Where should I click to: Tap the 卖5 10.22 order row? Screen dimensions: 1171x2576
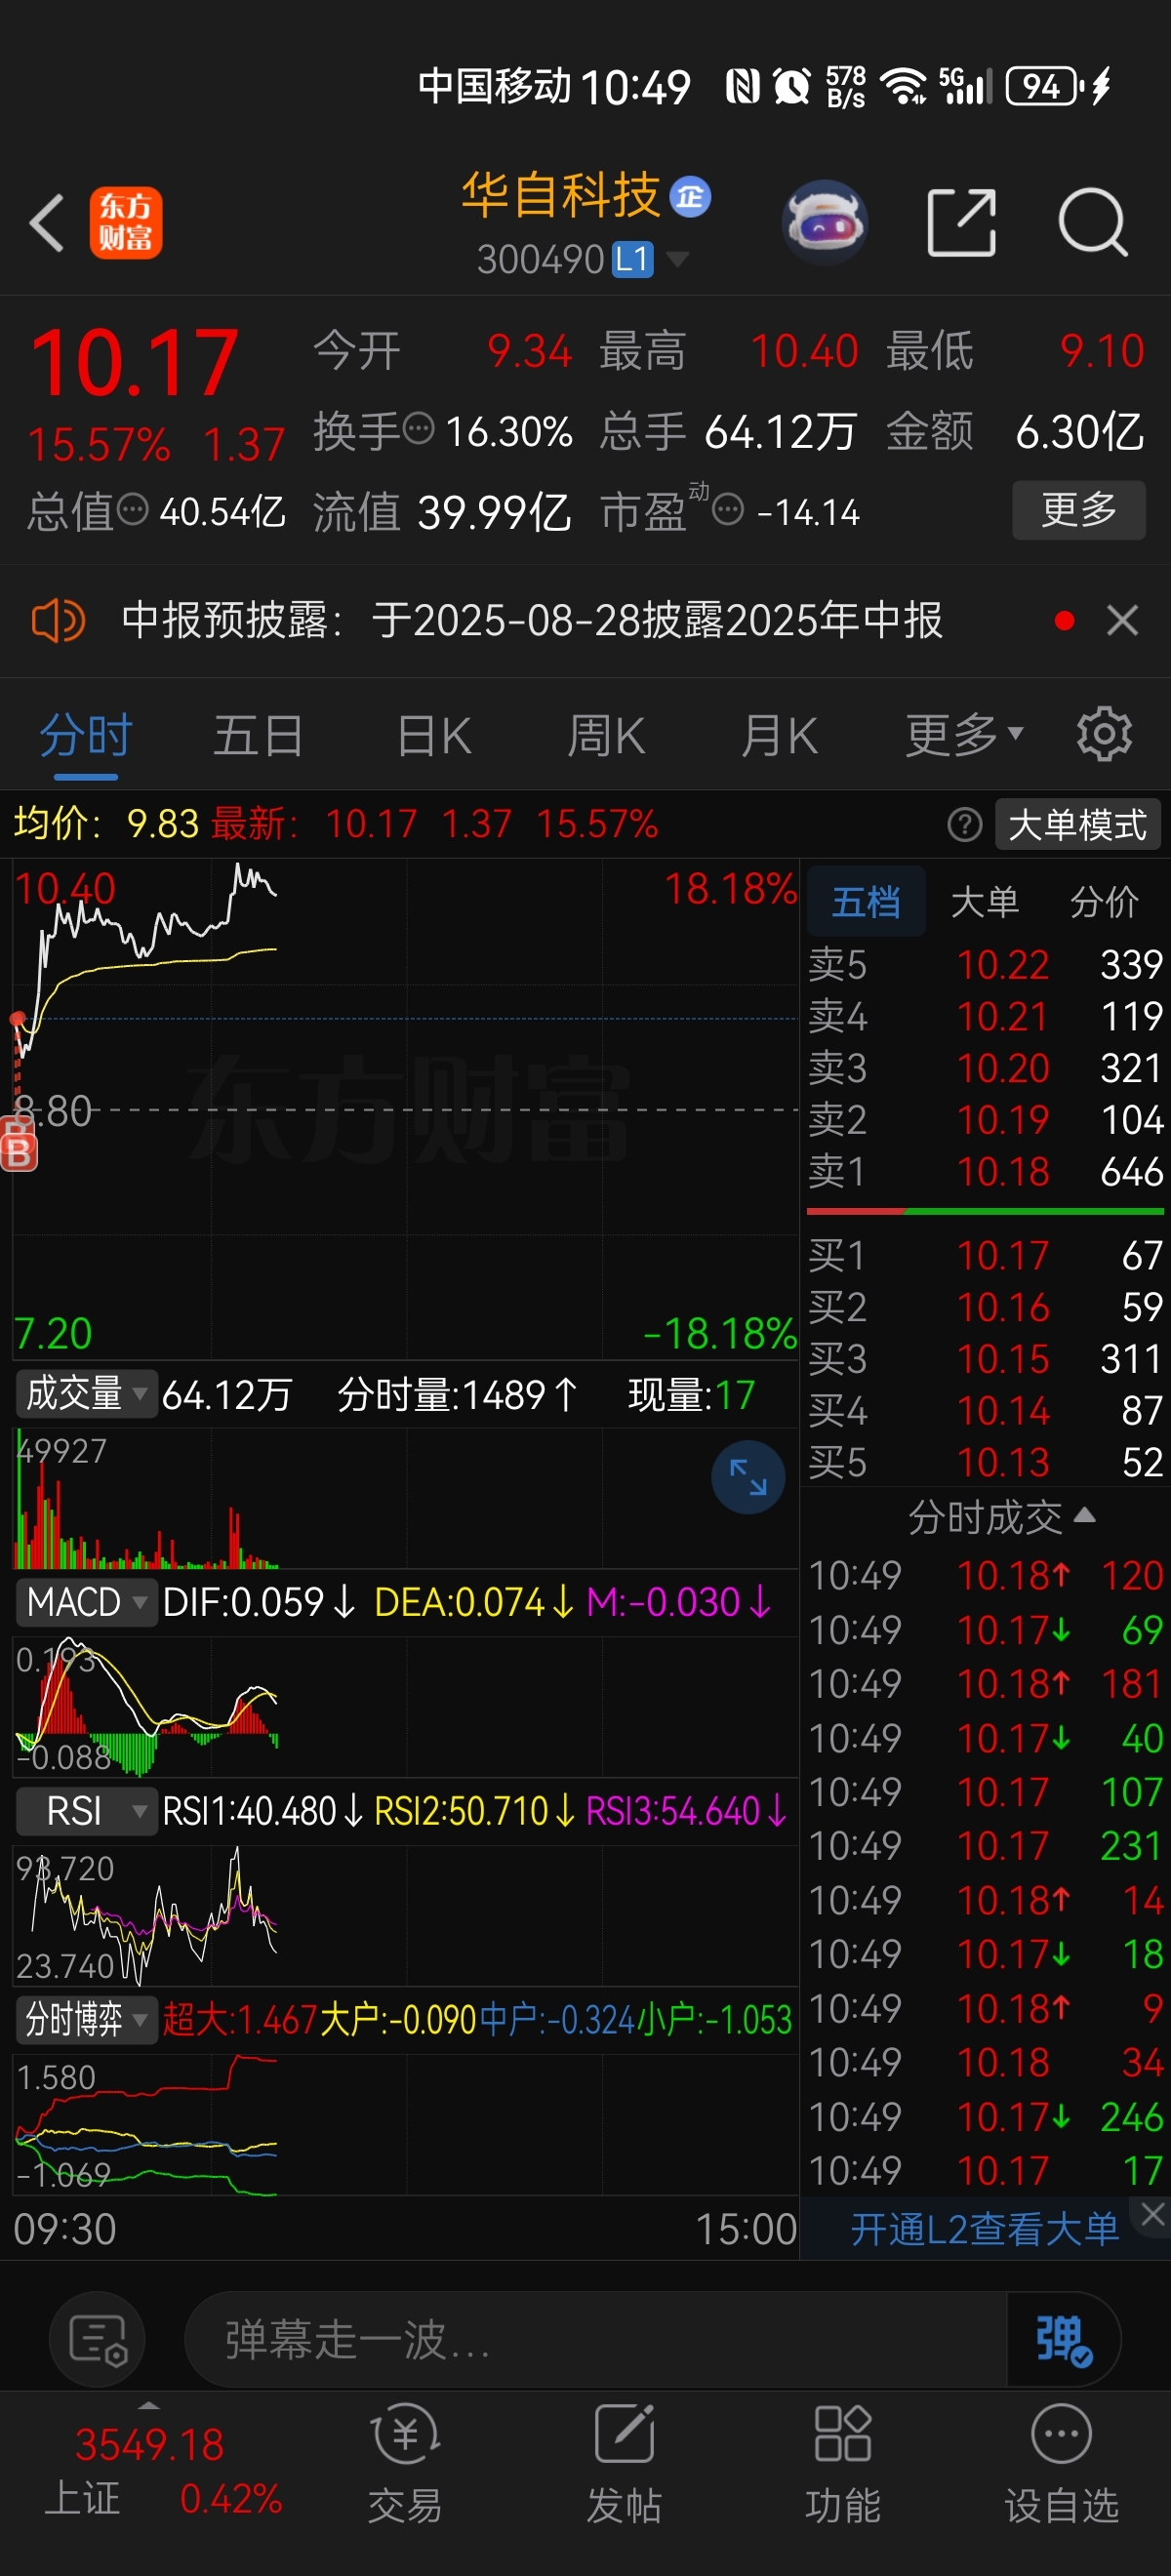pos(985,964)
